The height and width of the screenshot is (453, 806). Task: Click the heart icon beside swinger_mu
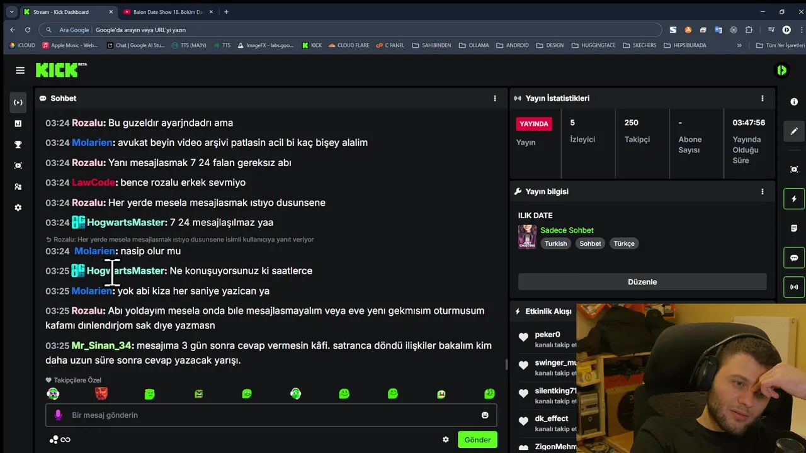[523, 365]
